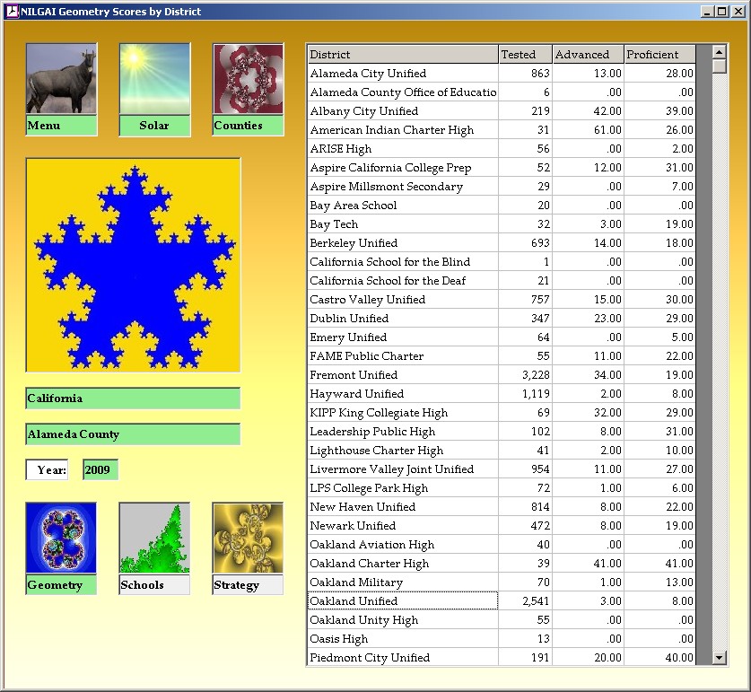Click the Proficient column header
751x692 pixels.
click(659, 55)
